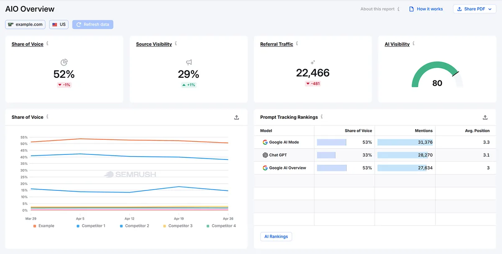Viewport: 502px width, 254px height.
Task: Toggle Competitor 1 in chart legend
Action: 91,226
